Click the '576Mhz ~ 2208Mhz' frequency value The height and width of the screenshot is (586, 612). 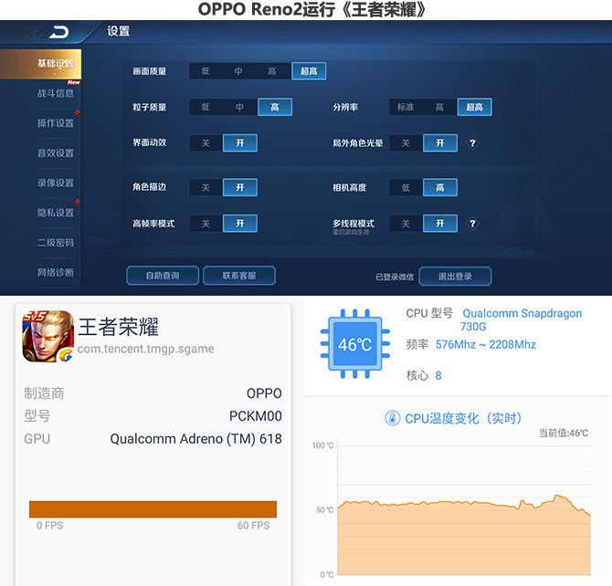coord(486,344)
